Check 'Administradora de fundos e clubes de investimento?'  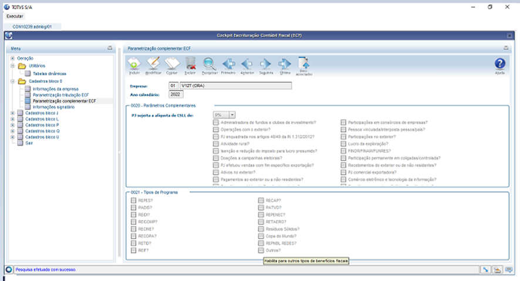(x=216, y=123)
